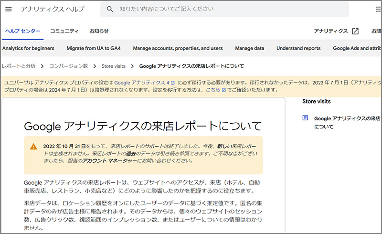Image resolution: width=382 pixels, height=234 pixels.
Task: Click the external-link icon after こちら
Action: pos(224,90)
